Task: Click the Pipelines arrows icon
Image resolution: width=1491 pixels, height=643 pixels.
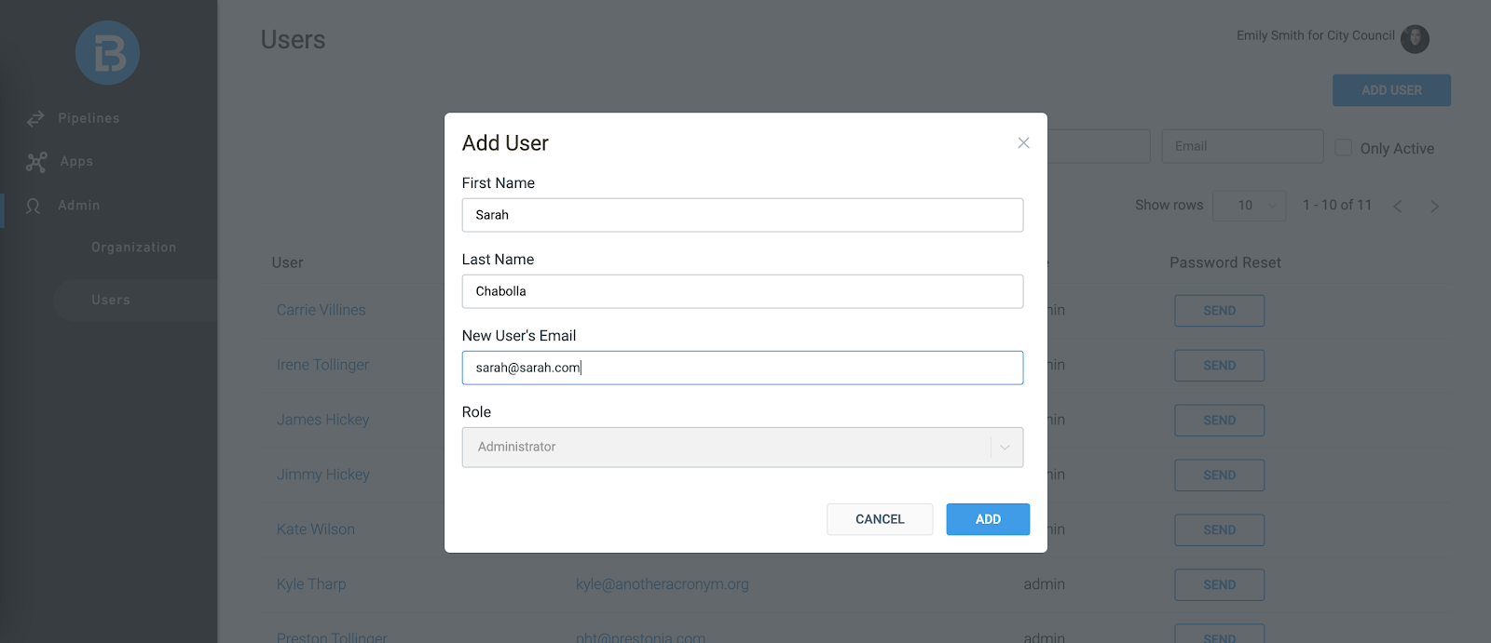Action: (35, 119)
